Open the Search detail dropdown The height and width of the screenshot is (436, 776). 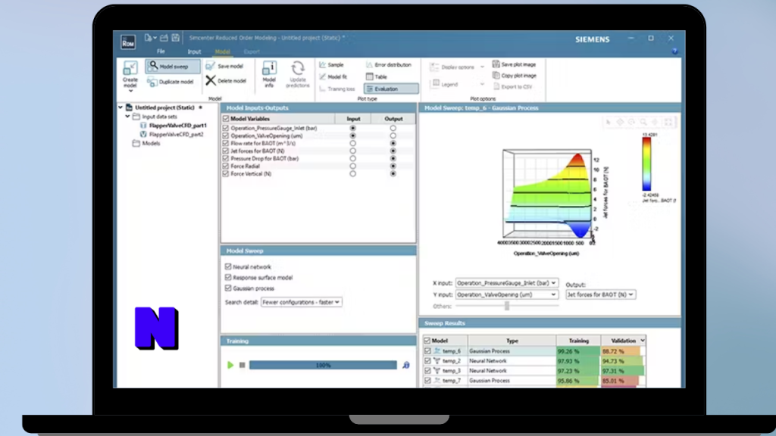pyautogui.click(x=301, y=302)
